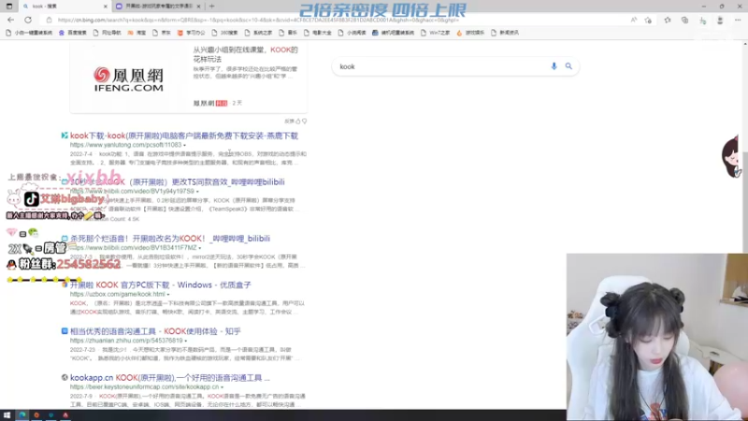
Task: Toggle Read aloud in address bar
Action: pyautogui.click(x=634, y=20)
